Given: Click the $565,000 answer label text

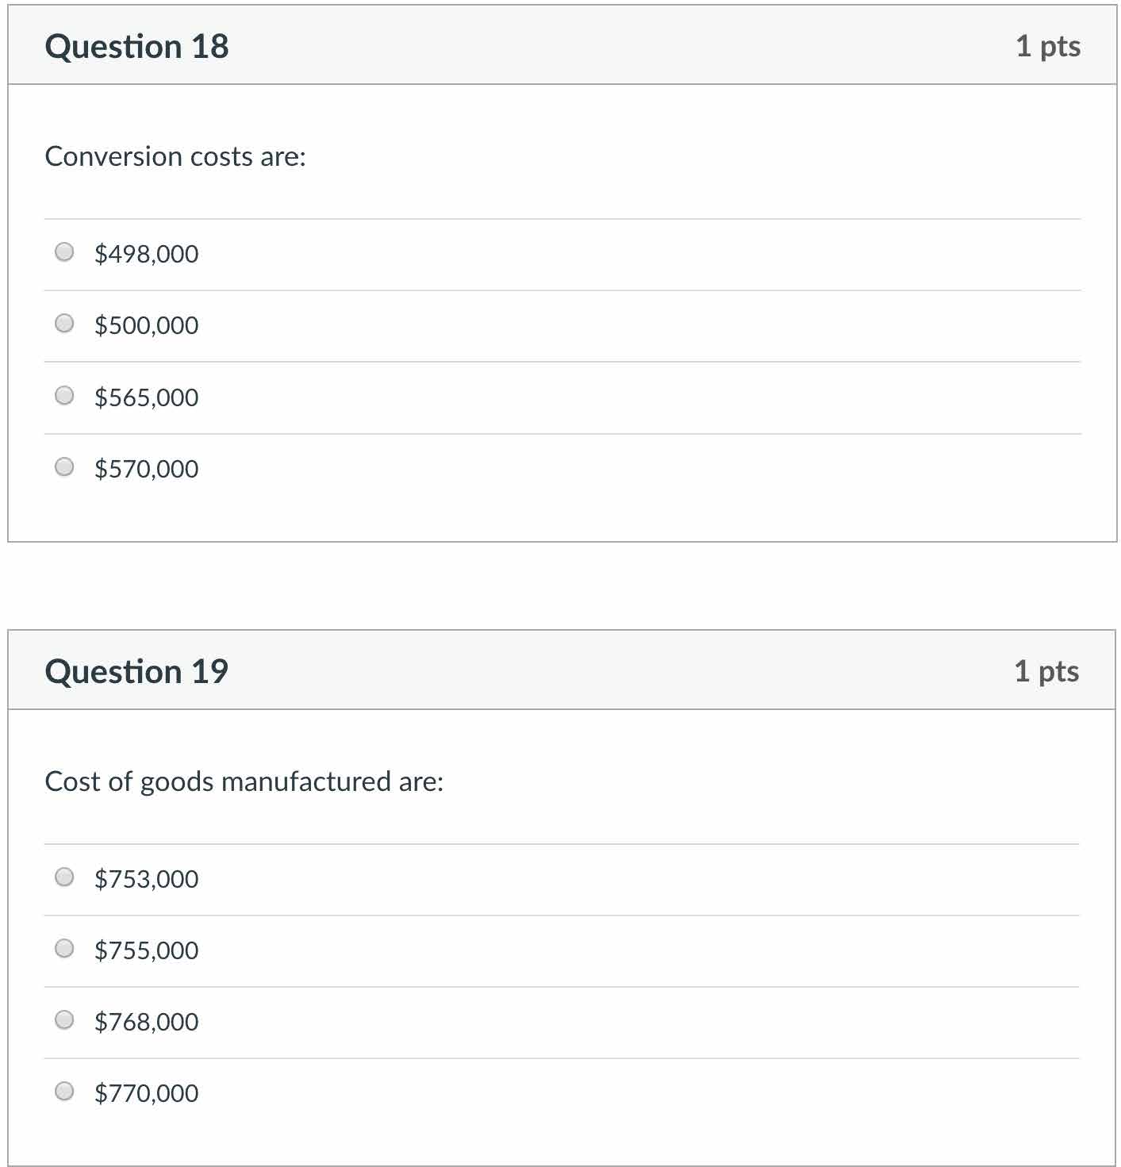Looking at the screenshot, I should click(x=147, y=397).
